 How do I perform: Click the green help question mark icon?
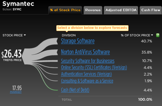158,35
